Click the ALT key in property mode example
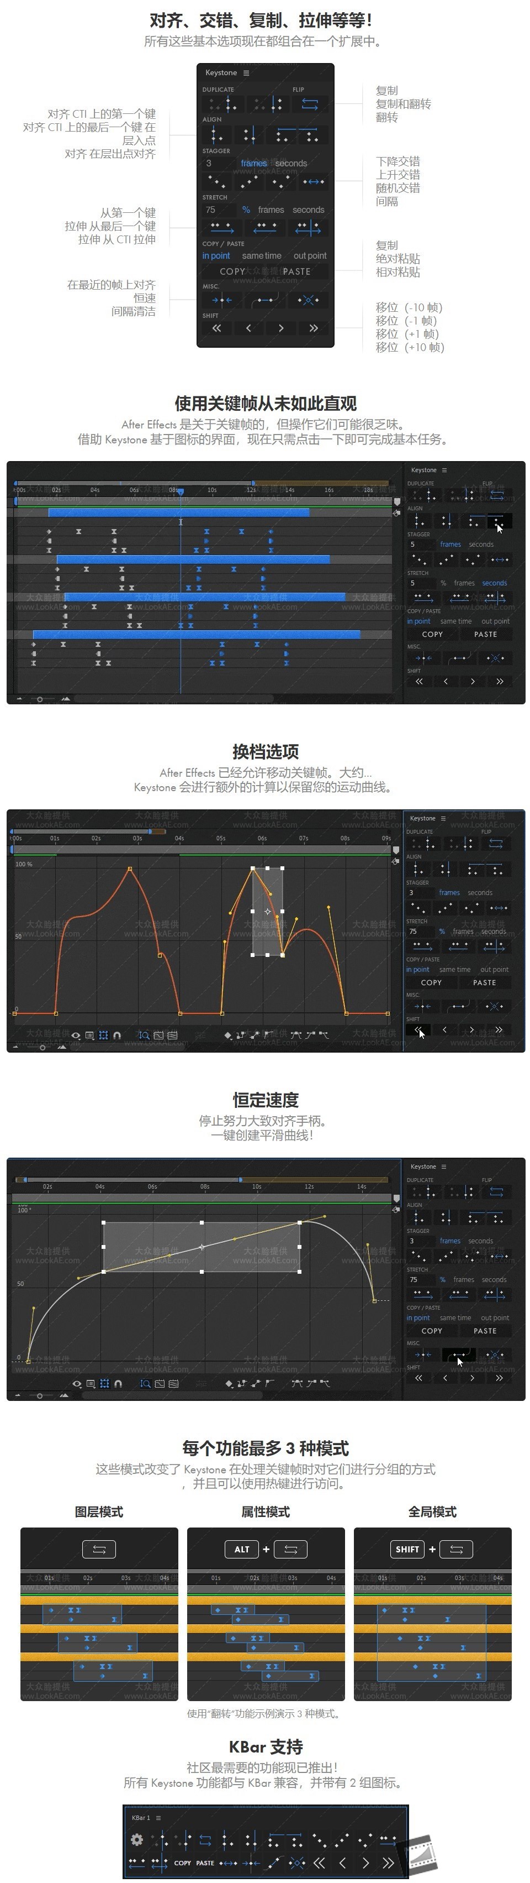The image size is (530, 1883). click(242, 1549)
